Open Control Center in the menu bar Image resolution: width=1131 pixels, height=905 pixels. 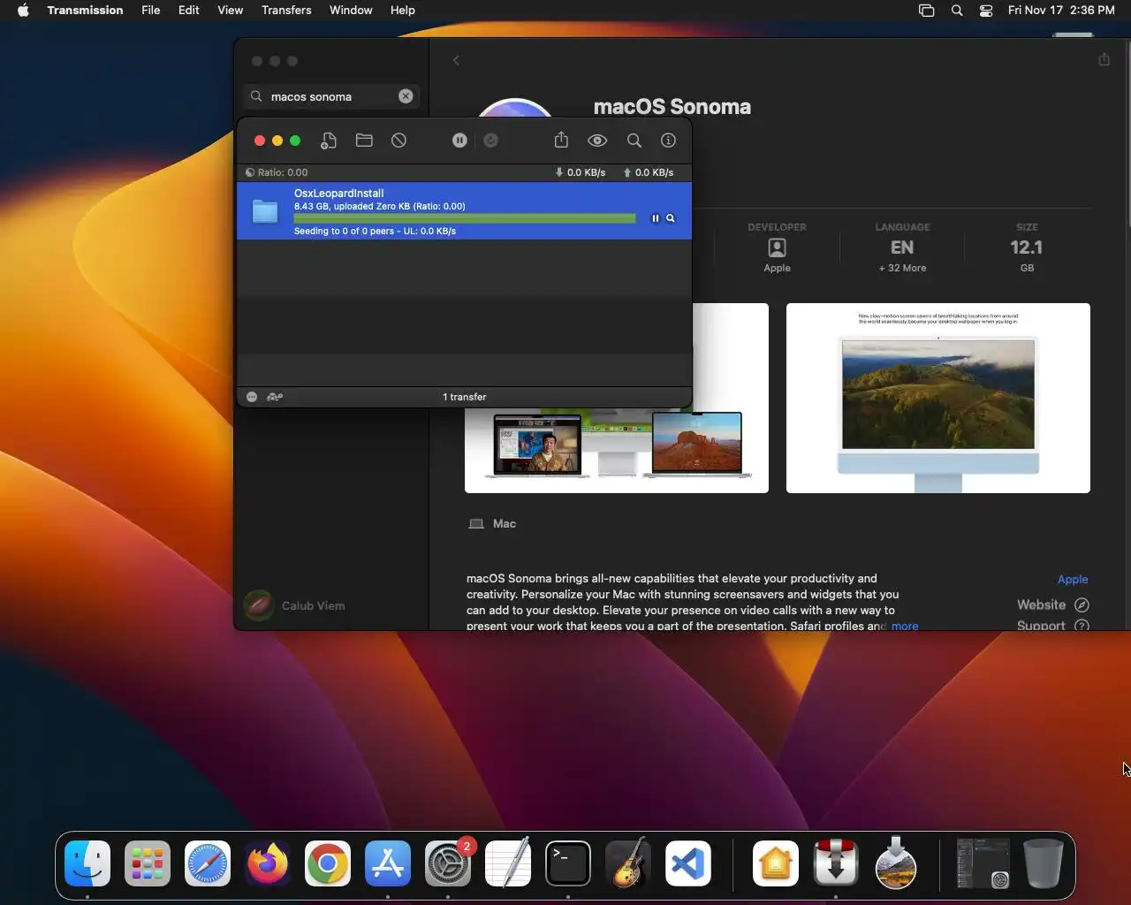point(986,11)
